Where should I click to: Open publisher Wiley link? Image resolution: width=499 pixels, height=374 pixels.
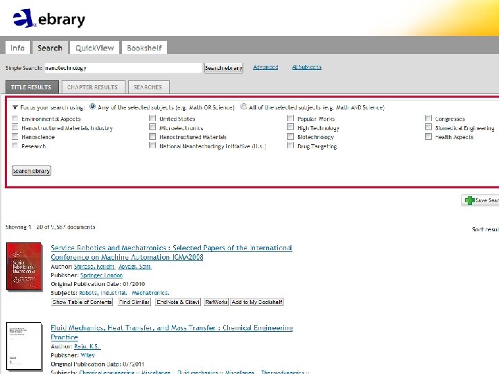click(x=88, y=355)
